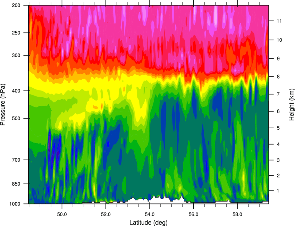The height and width of the screenshot is (226, 295).
Task: Pick the 6 km height label
Action: coord(278,111)
